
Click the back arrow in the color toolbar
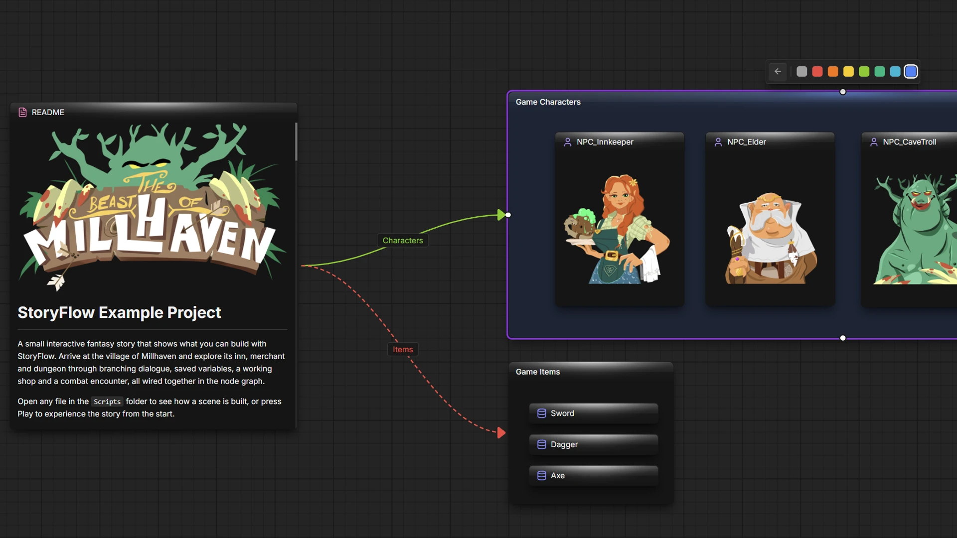778,72
